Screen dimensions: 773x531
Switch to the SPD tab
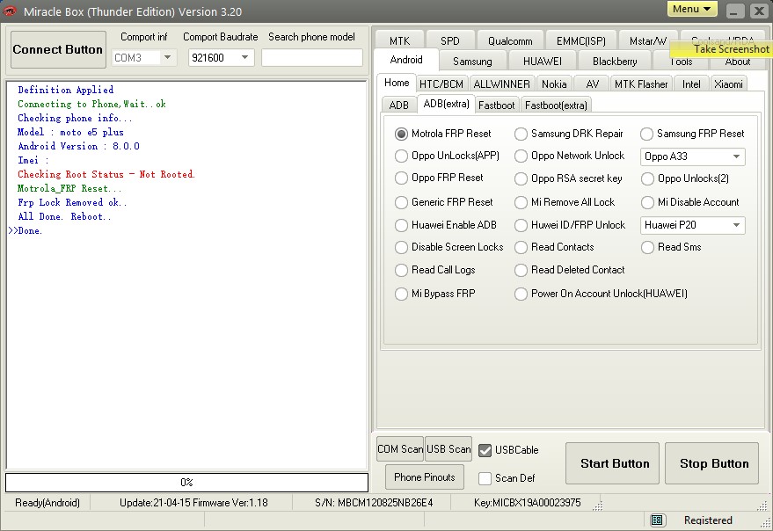pyautogui.click(x=449, y=41)
